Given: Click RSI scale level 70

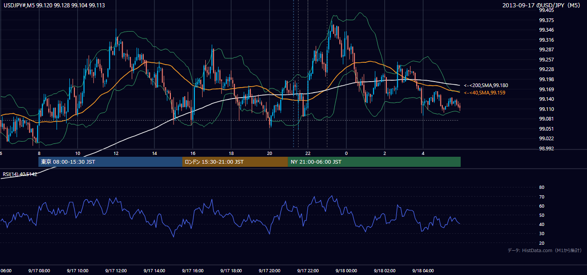Looking at the screenshot, I should click(x=542, y=197).
